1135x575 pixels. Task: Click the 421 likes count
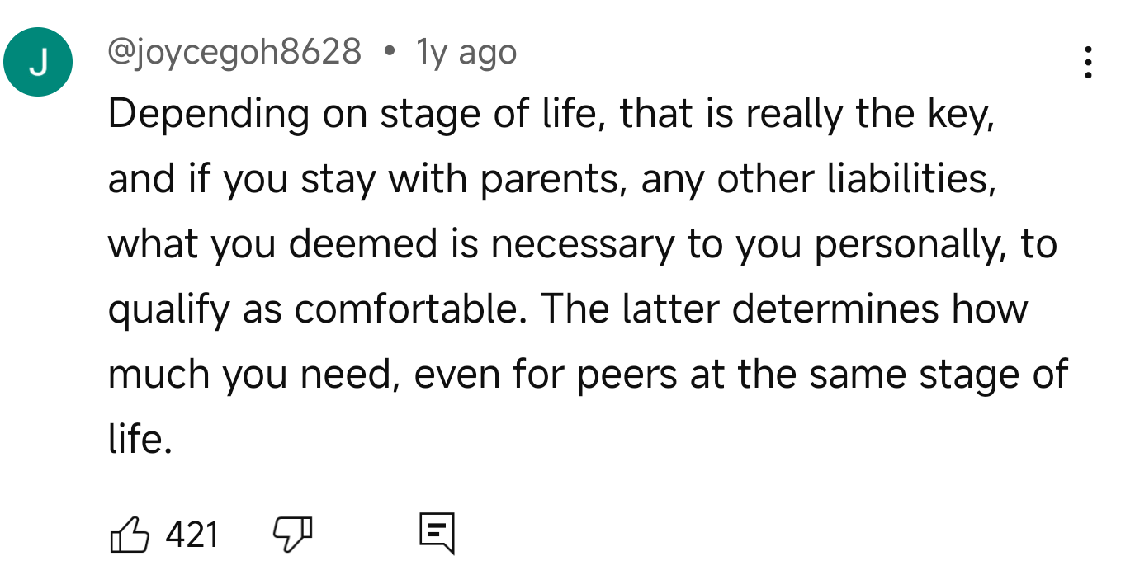coord(192,535)
